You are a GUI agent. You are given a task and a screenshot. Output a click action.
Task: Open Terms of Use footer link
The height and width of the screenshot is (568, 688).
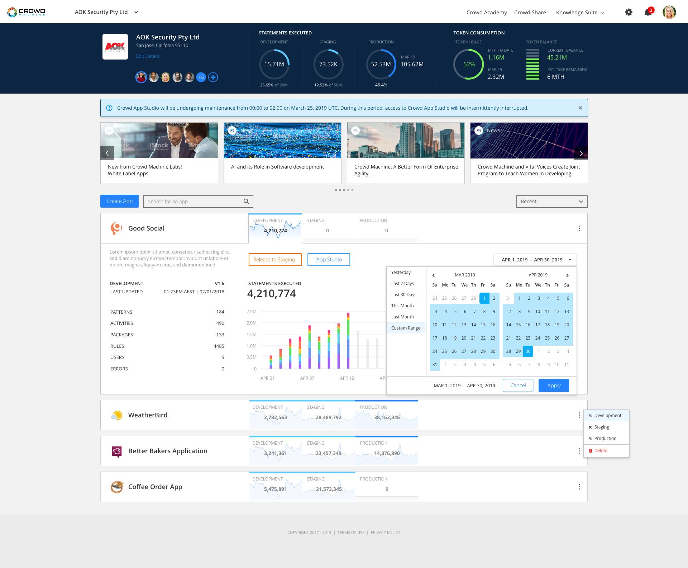(x=351, y=532)
